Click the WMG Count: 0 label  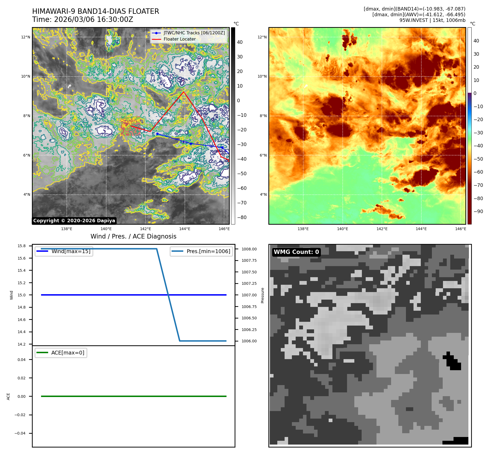point(296,252)
